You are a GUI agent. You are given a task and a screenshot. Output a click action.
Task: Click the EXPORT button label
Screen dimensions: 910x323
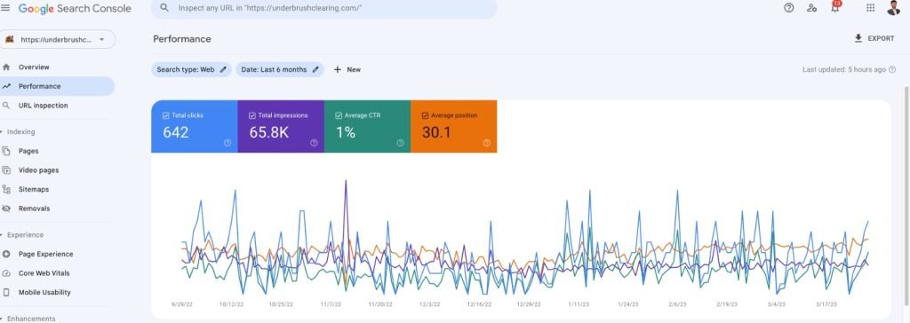coord(881,38)
